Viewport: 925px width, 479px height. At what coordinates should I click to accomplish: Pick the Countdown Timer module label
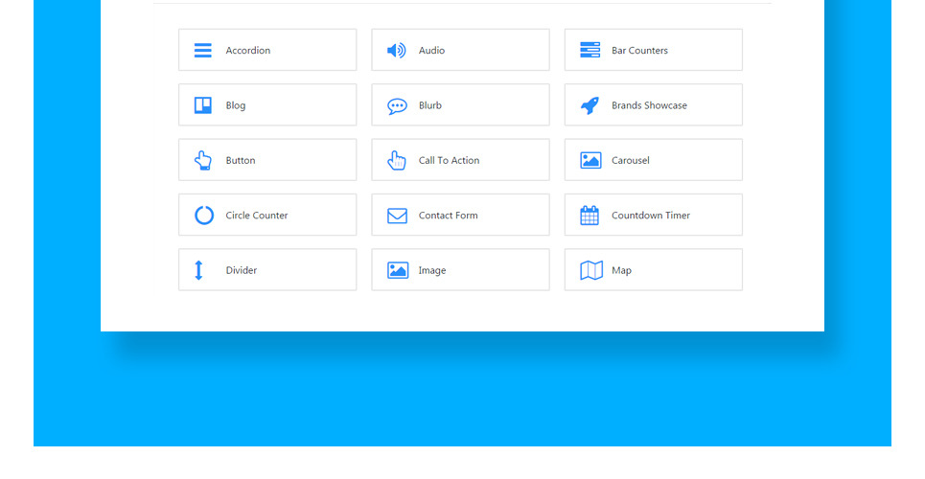point(650,216)
